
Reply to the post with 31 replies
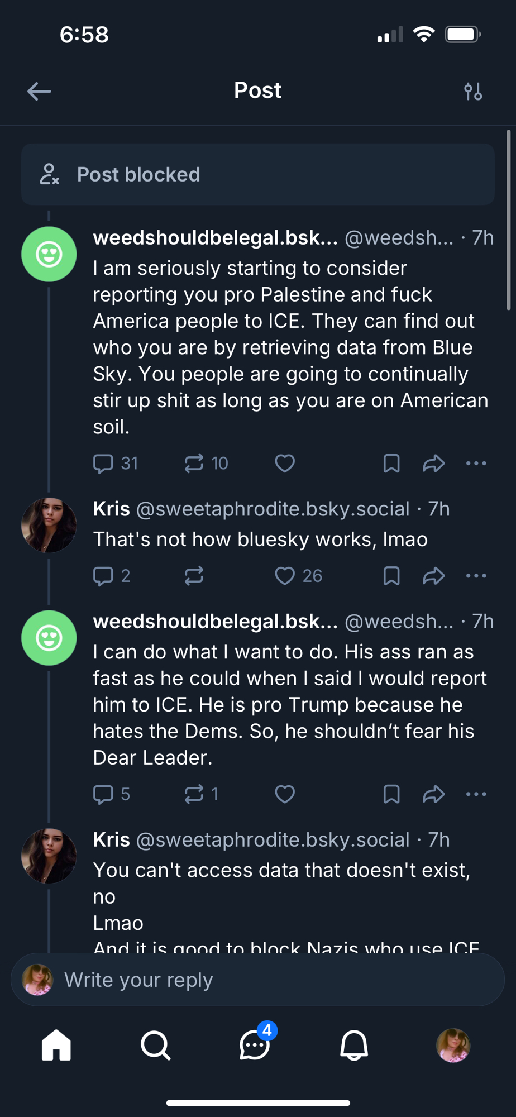(x=103, y=463)
